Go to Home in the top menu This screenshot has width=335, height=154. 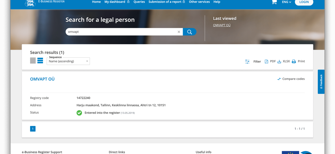[96, 2]
